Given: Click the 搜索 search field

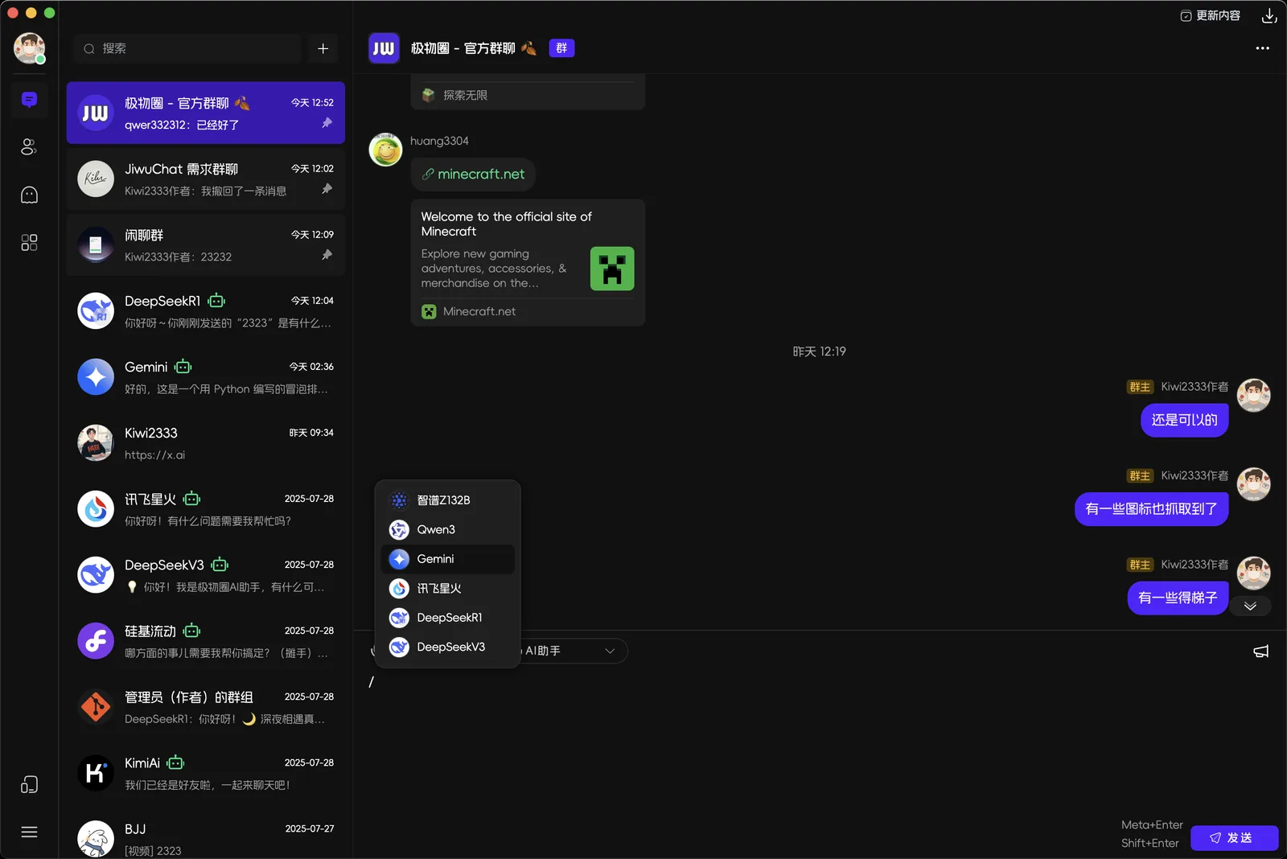Looking at the screenshot, I should coord(187,48).
